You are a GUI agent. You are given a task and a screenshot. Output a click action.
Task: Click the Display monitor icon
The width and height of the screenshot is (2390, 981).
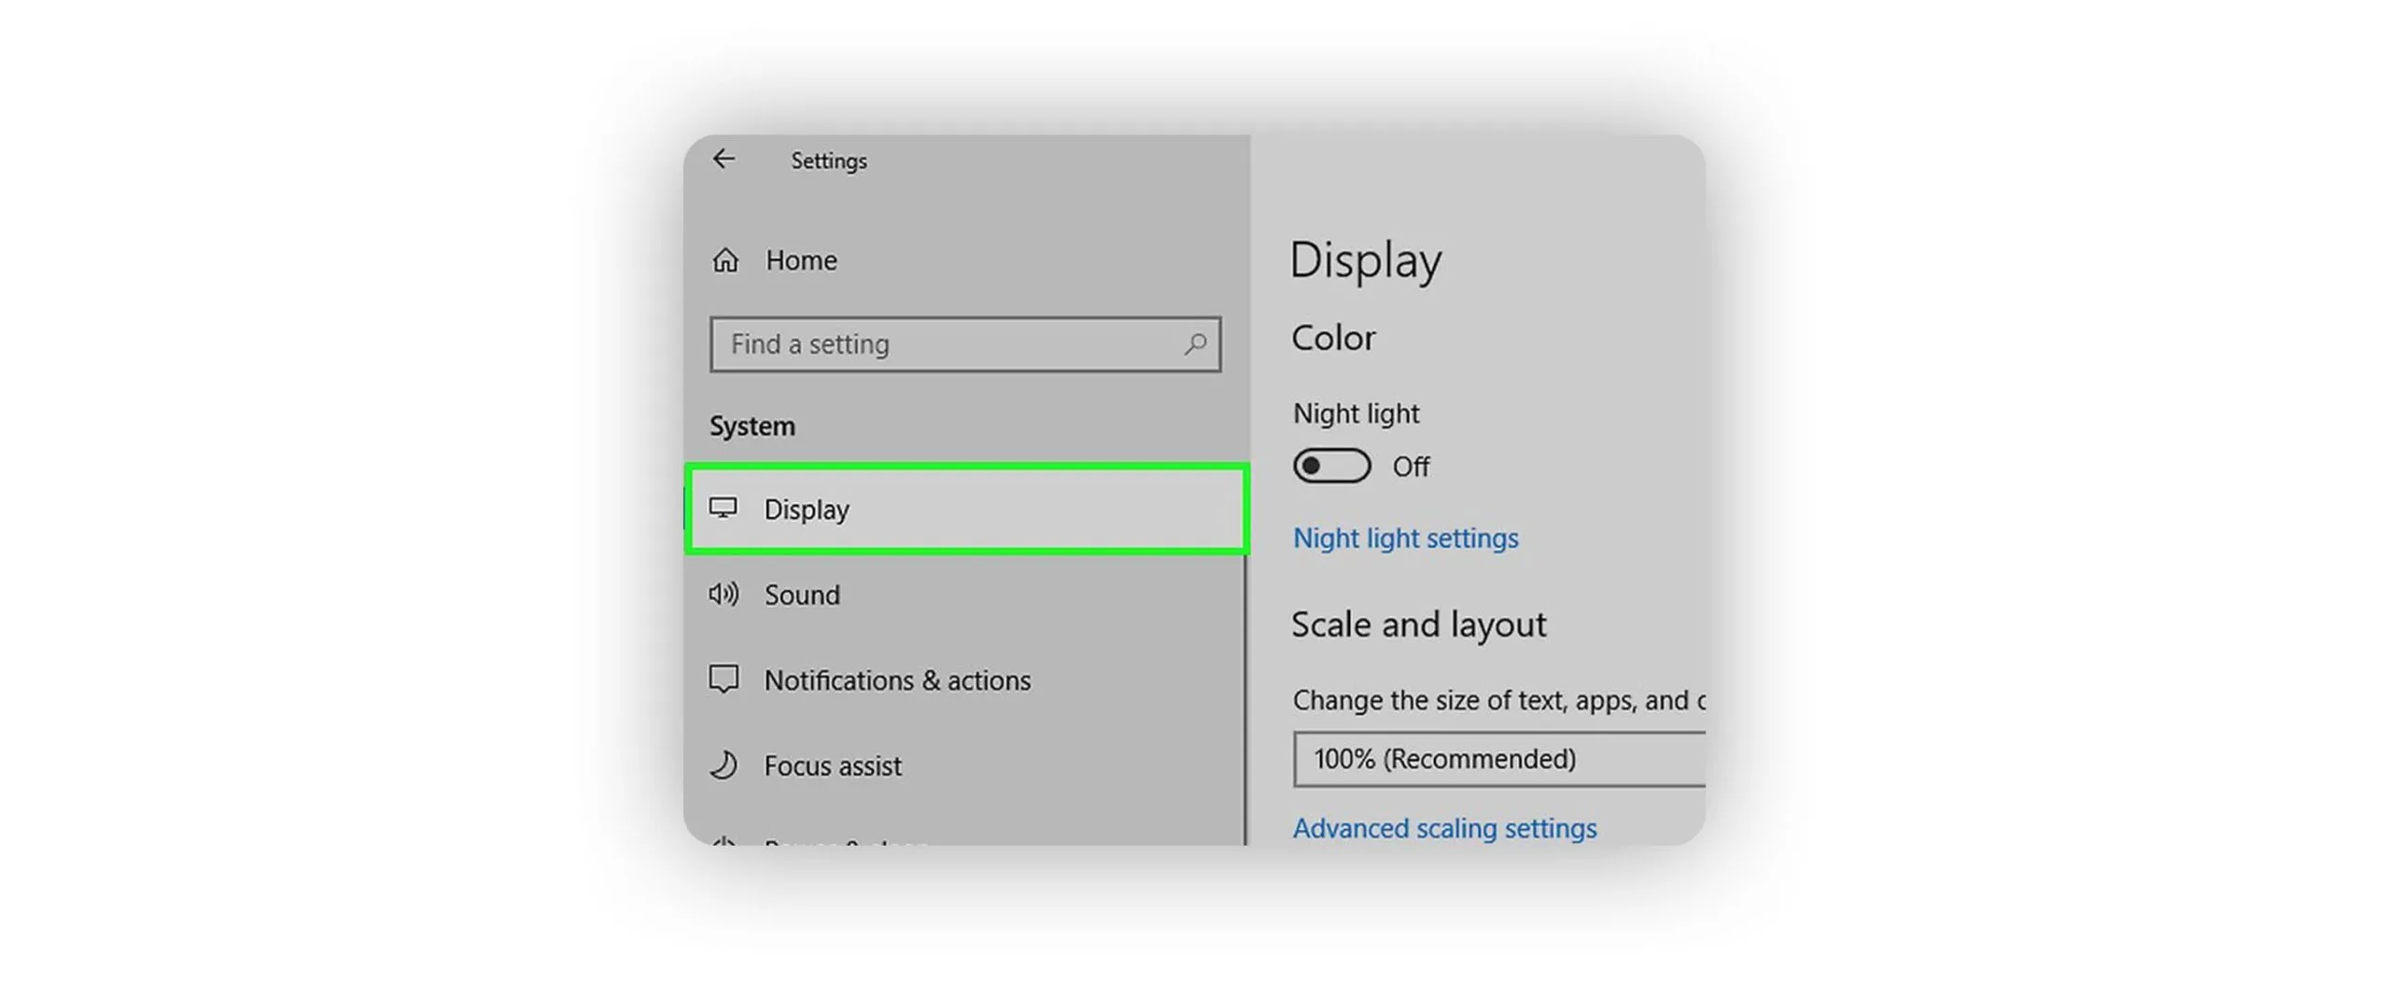point(723,509)
